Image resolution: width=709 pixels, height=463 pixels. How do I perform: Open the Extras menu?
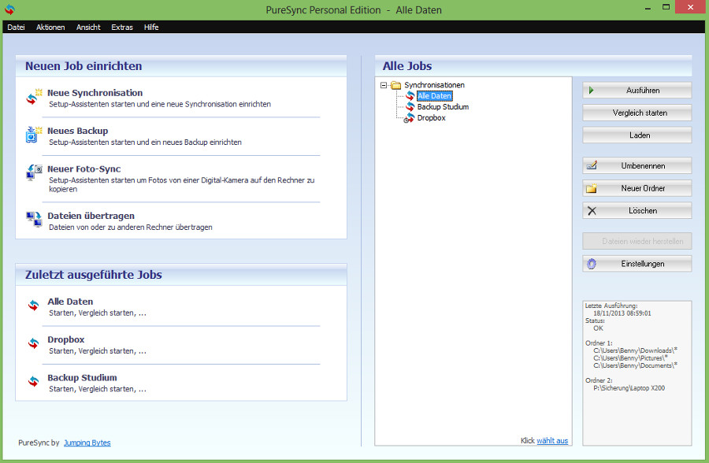coord(122,27)
